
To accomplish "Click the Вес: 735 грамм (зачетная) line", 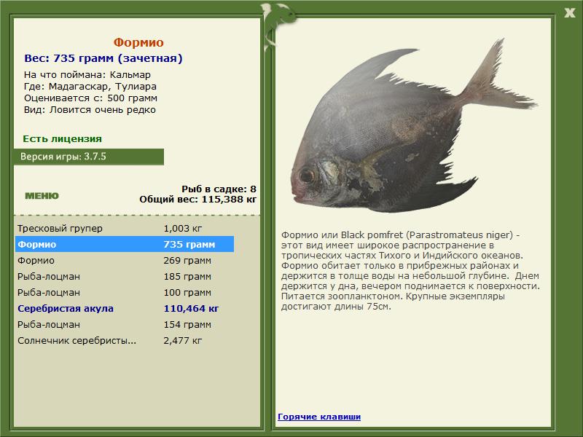I will (x=103, y=58).
